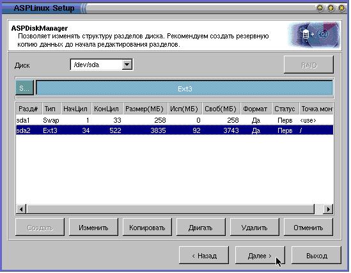Click the Удалить button

(x=254, y=228)
